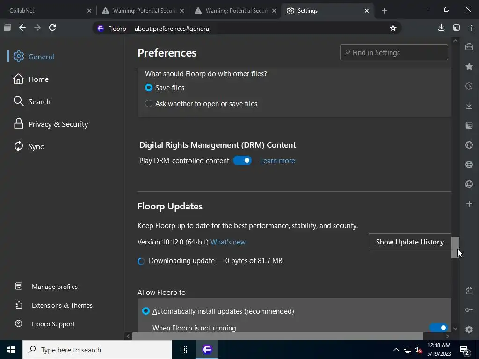Reload the current page
Image resolution: width=479 pixels, height=359 pixels.
tap(52, 28)
